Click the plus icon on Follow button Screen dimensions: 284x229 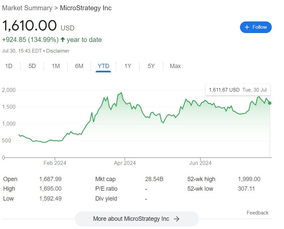click(247, 27)
